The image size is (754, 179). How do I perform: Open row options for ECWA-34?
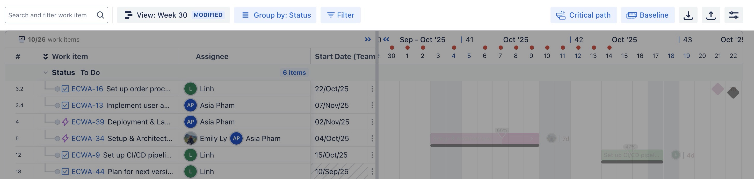(x=372, y=138)
